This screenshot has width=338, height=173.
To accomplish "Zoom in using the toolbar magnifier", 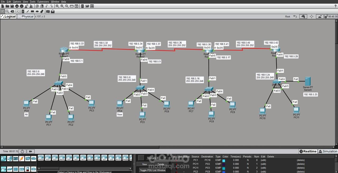I will click(x=57, y=6).
